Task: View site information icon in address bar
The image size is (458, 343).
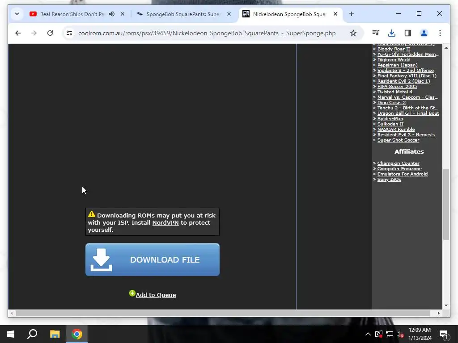Action: pos(69,33)
